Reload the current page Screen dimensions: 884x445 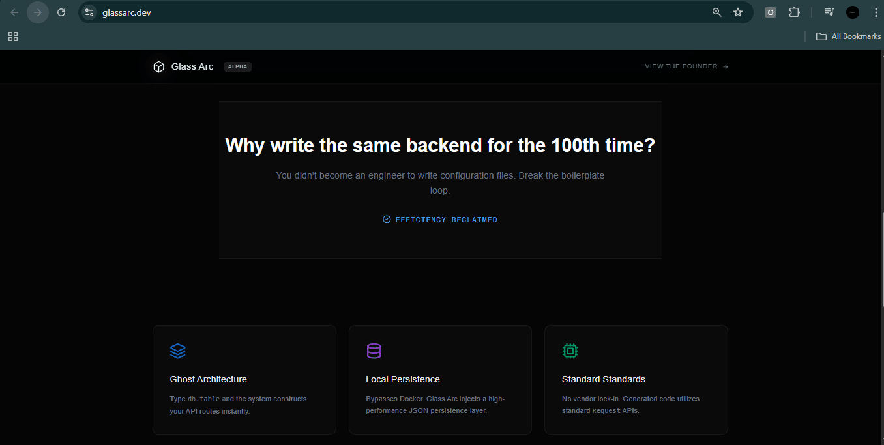pyautogui.click(x=61, y=12)
